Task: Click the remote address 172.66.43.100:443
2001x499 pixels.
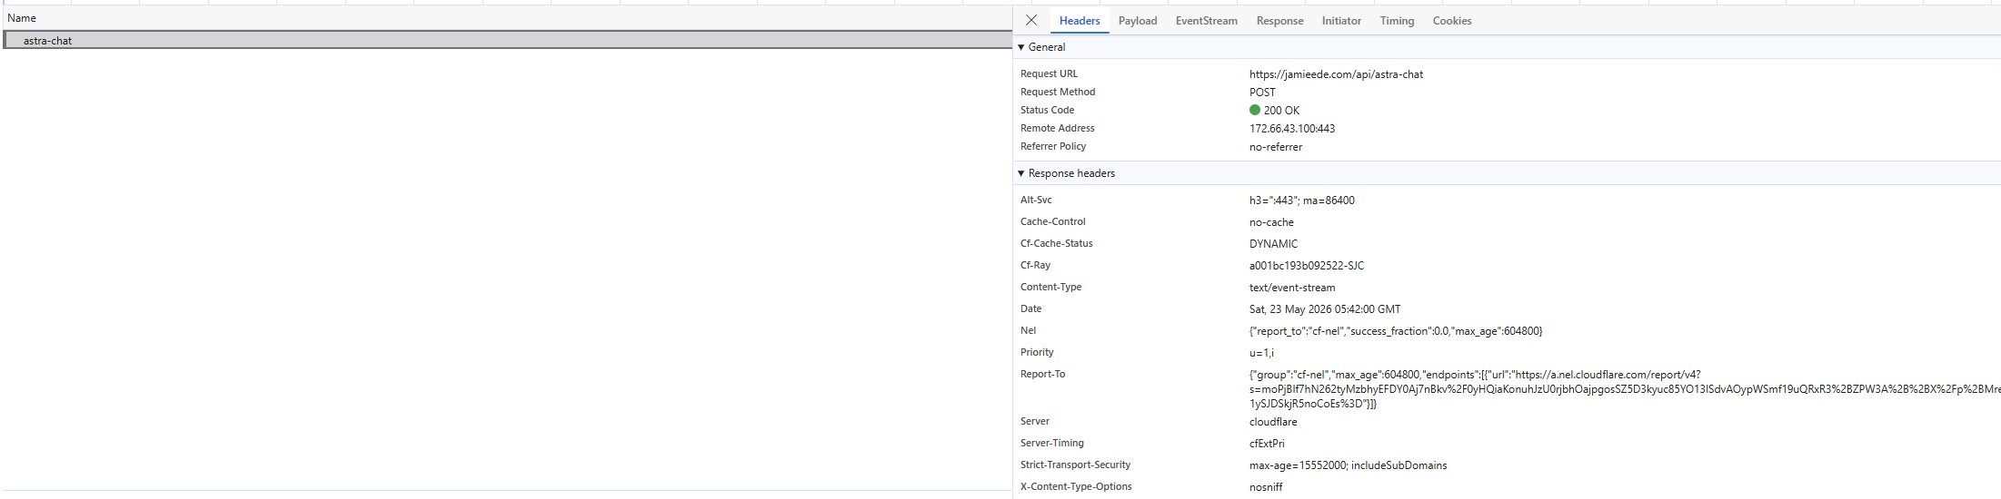Action: (x=1292, y=129)
